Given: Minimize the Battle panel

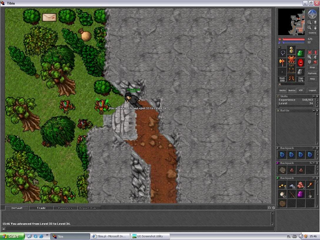Looking at the screenshot, I should pos(314,110).
